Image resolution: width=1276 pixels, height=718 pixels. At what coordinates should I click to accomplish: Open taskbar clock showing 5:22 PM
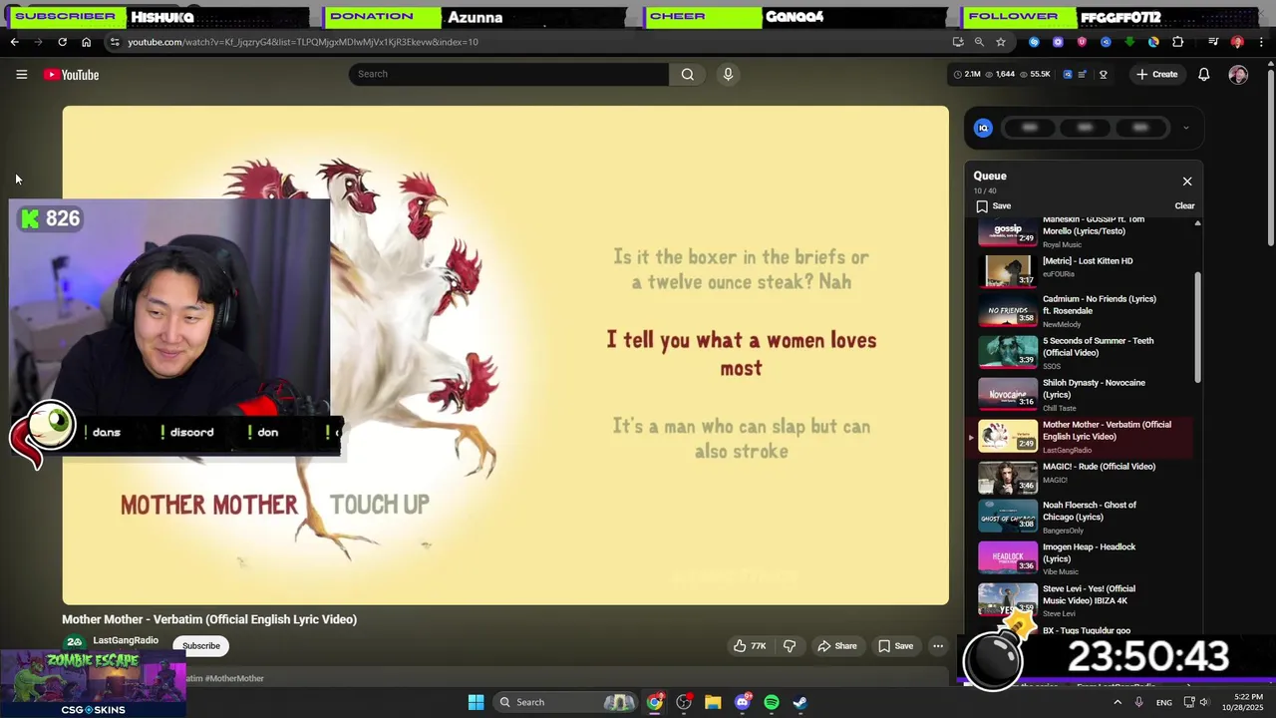click(x=1248, y=702)
